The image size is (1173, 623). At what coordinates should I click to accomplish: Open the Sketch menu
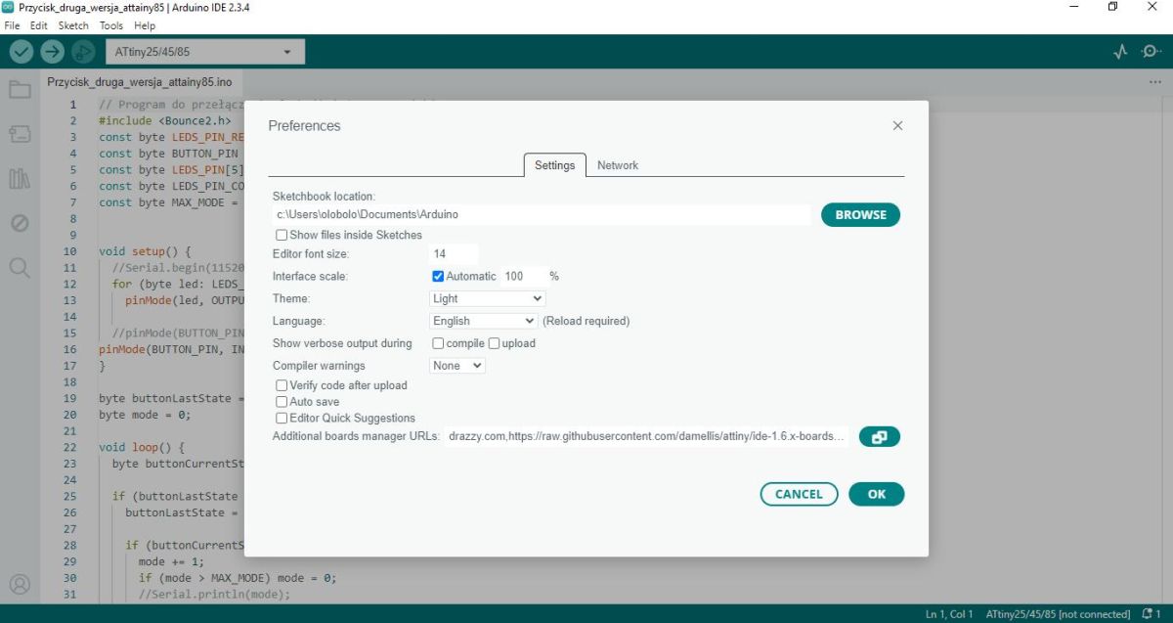(73, 25)
